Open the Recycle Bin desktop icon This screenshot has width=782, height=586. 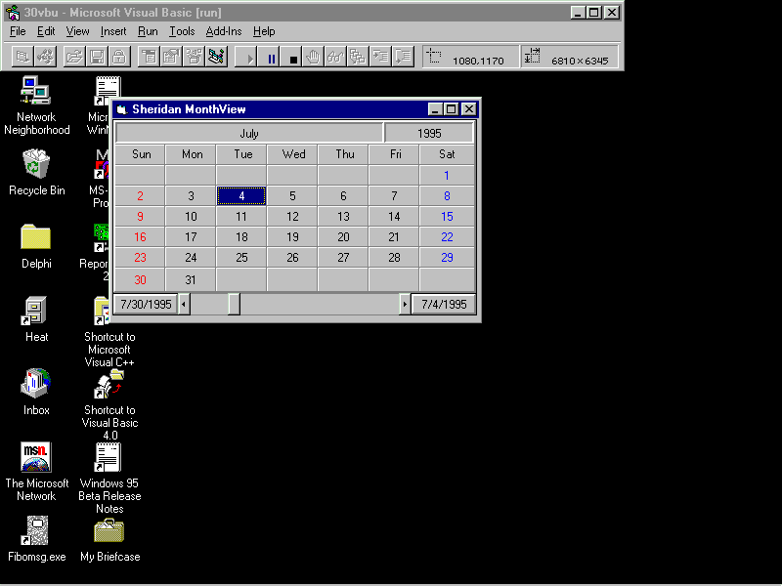[36, 165]
